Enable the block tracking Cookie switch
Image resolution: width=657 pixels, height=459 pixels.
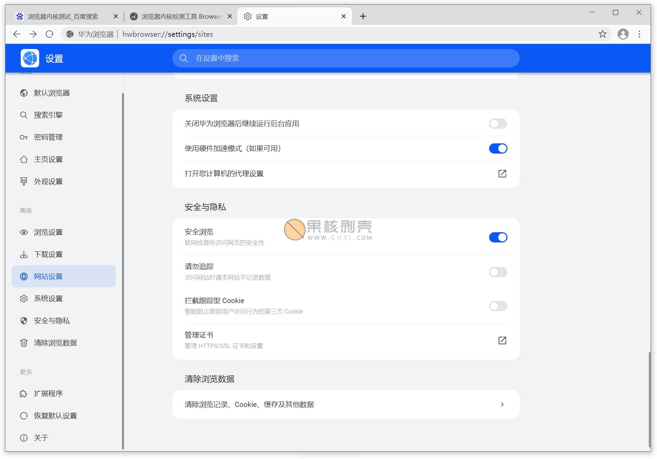coord(498,306)
